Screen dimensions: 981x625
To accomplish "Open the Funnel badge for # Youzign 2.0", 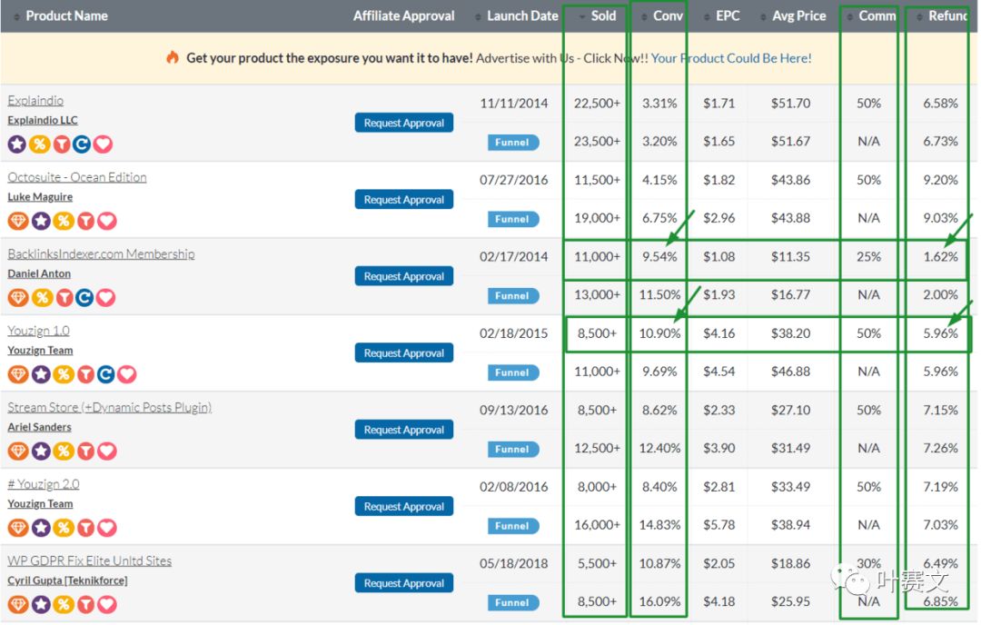I will tap(513, 526).
